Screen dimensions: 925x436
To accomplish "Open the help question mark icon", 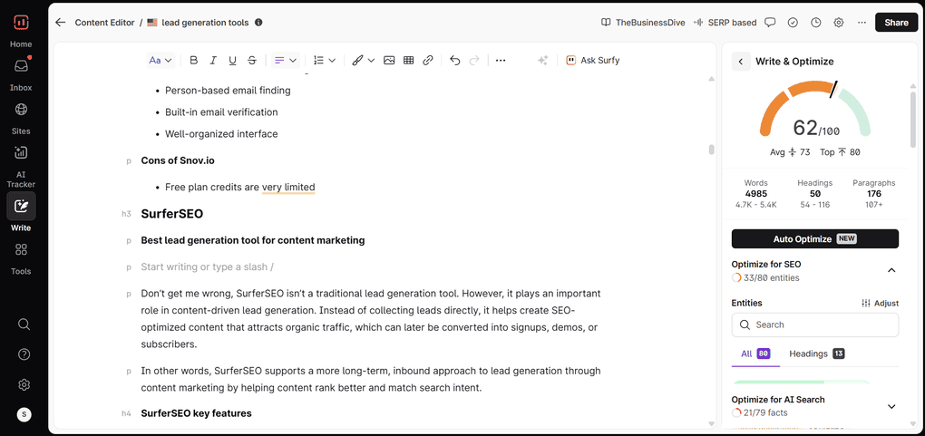I will point(24,354).
